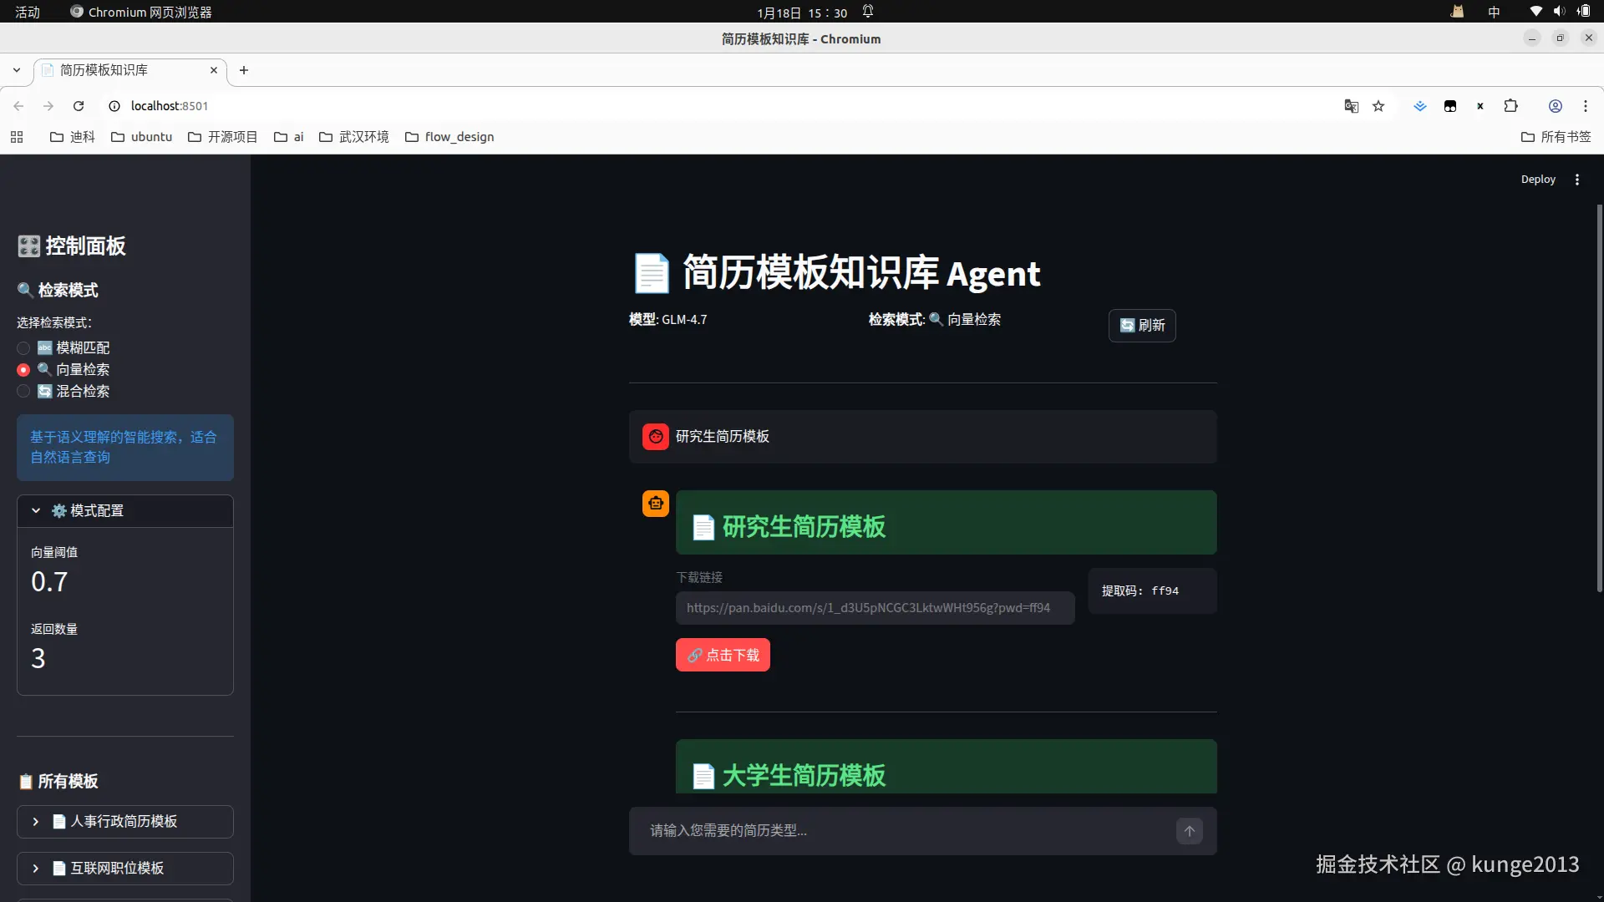The width and height of the screenshot is (1604, 902).
Task: Click the document icon in the Agent page title
Action: pyautogui.click(x=652, y=272)
